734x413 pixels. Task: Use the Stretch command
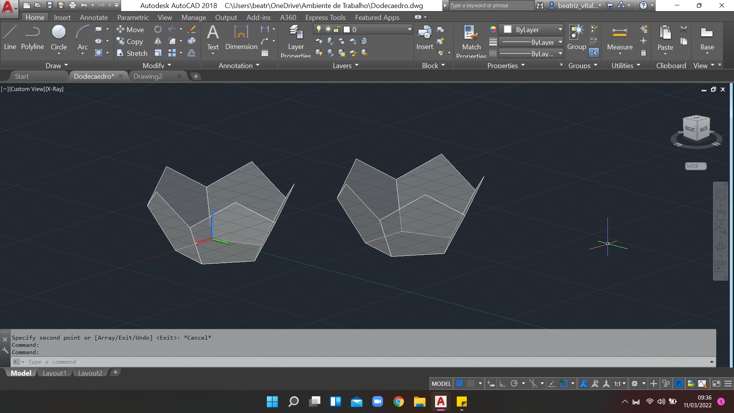[132, 53]
